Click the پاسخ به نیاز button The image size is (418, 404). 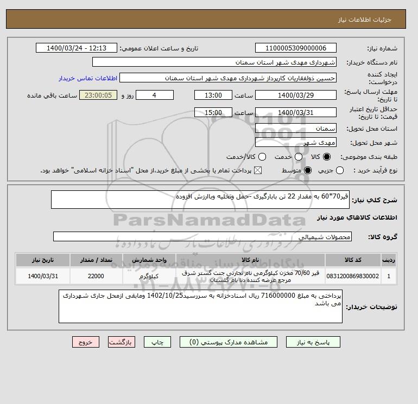coord(313,342)
